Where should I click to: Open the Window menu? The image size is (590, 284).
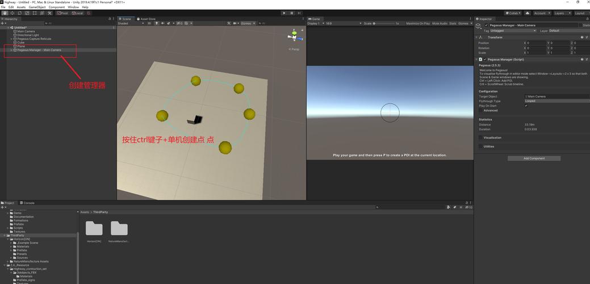pyautogui.click(x=73, y=7)
